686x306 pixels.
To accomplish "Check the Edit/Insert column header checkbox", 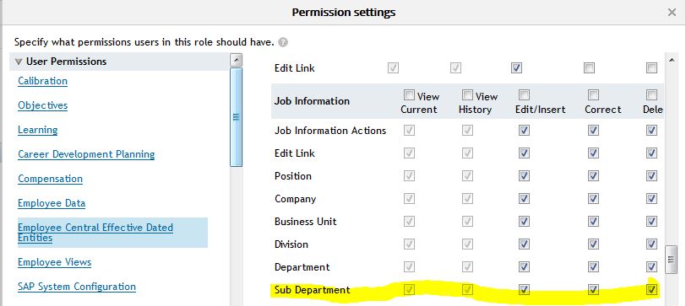I will coord(524,95).
